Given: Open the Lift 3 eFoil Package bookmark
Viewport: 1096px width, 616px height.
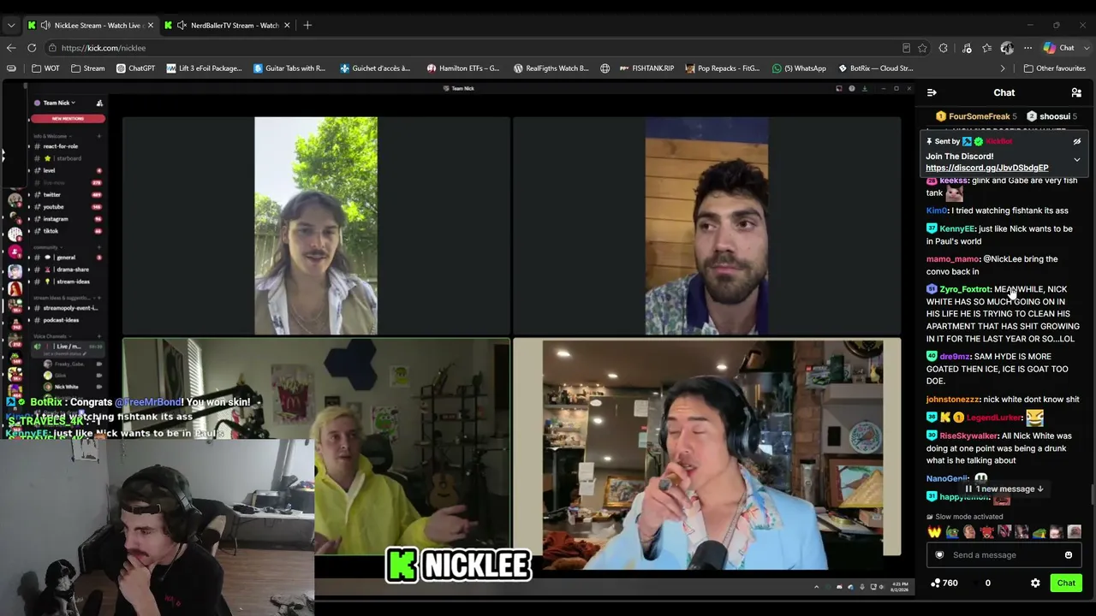Looking at the screenshot, I should pos(205,68).
